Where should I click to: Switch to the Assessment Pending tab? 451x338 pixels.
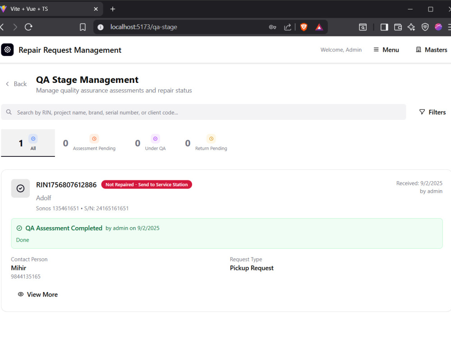(x=89, y=143)
